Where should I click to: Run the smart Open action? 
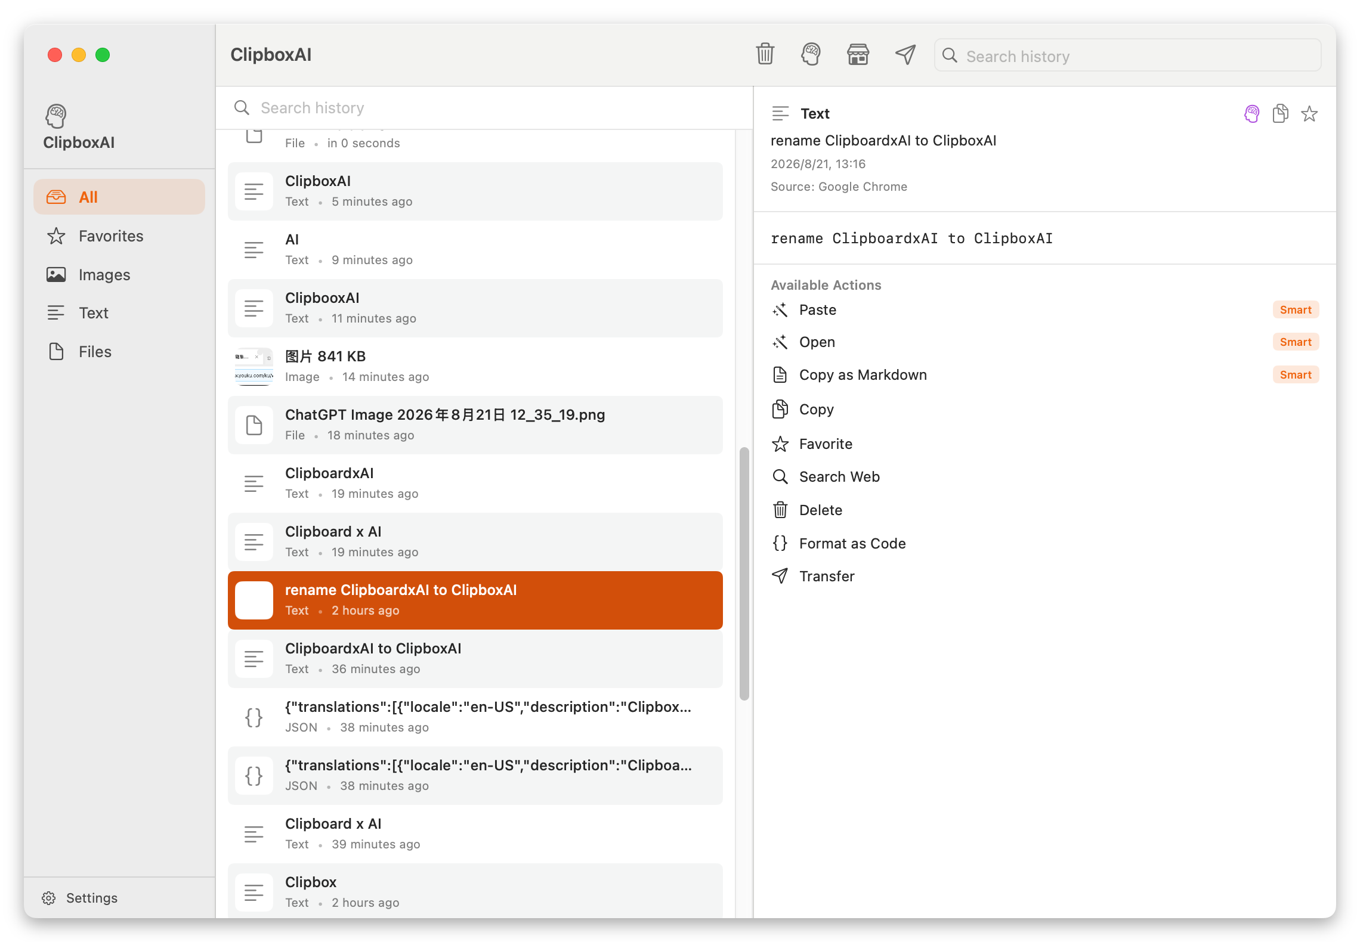click(1044, 342)
